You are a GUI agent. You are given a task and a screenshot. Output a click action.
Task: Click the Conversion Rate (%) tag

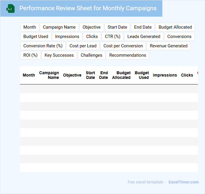click(43, 46)
